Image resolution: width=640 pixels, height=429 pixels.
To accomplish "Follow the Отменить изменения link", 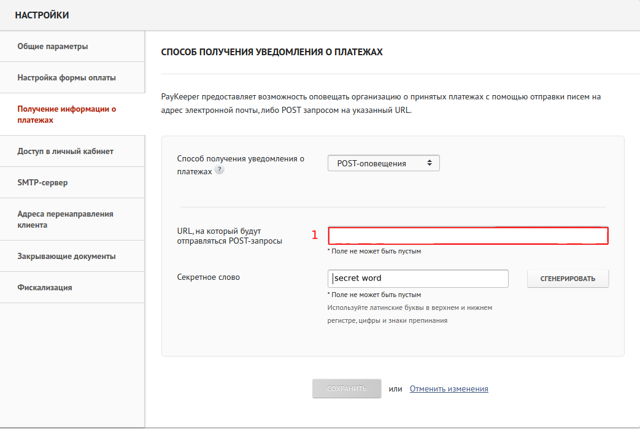I will click(x=449, y=388).
